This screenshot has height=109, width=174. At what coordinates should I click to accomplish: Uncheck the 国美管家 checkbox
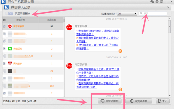[4, 63]
